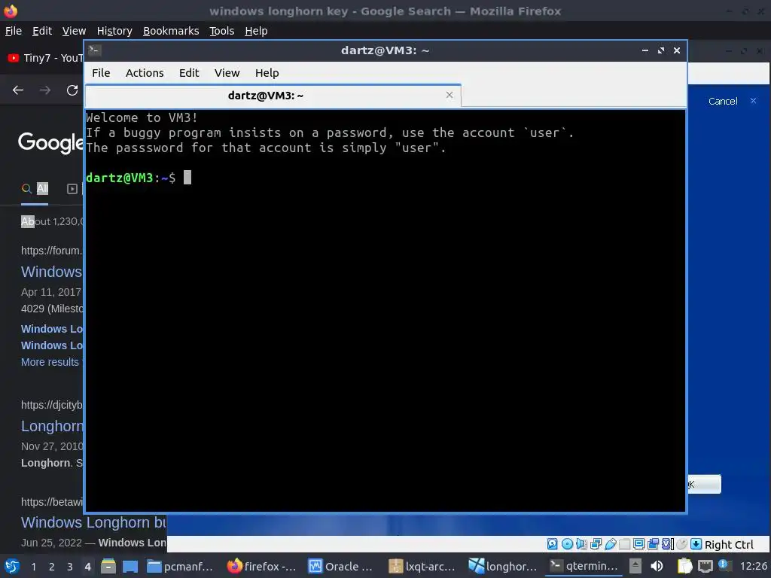The width and height of the screenshot is (771, 578).
Task: Switch to virtual desktop 1
Action: pos(33,567)
